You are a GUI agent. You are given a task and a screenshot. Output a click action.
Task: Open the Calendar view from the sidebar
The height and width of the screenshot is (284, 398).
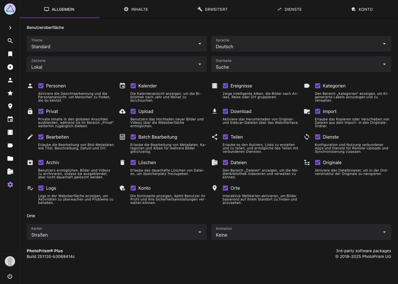click(10, 119)
